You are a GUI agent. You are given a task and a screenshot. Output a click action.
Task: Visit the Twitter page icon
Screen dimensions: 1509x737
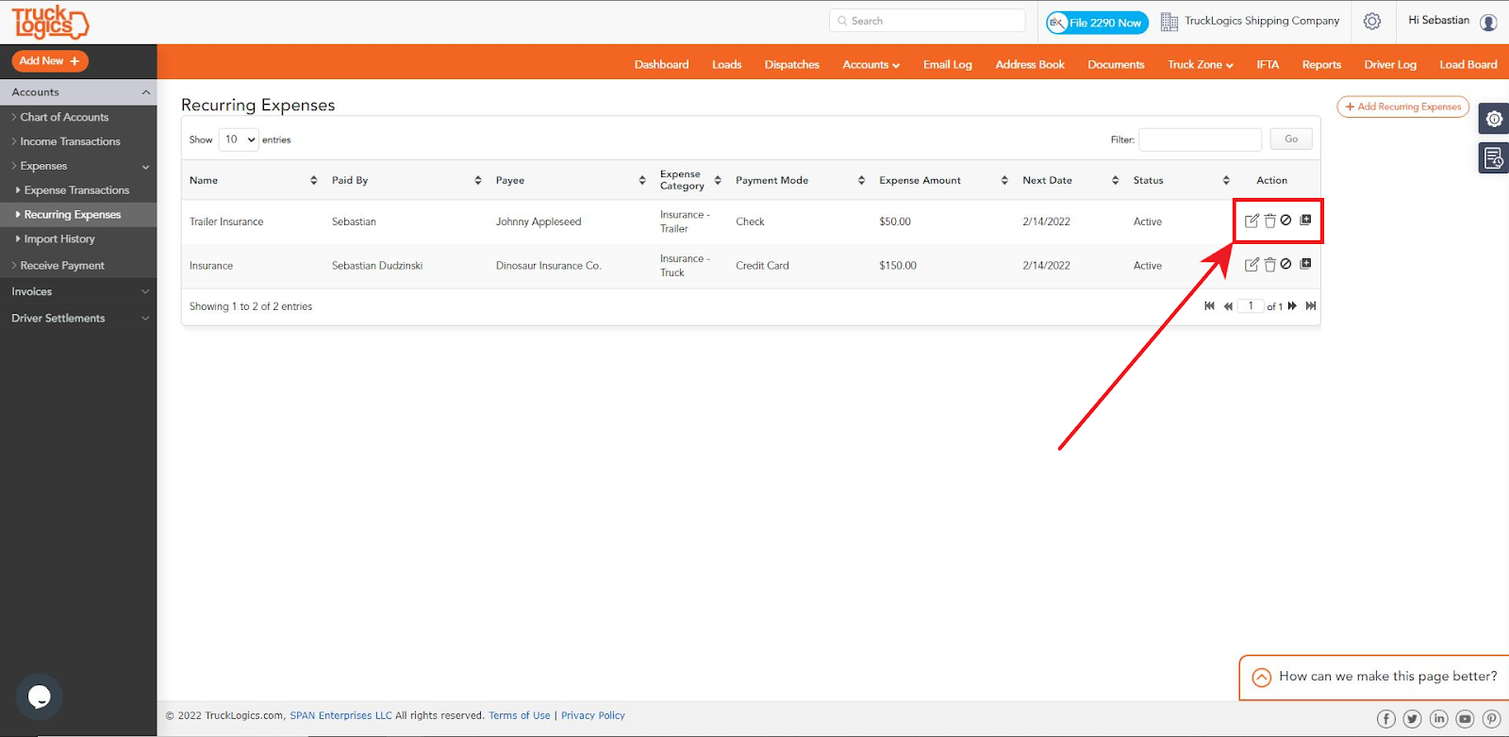(1412, 719)
